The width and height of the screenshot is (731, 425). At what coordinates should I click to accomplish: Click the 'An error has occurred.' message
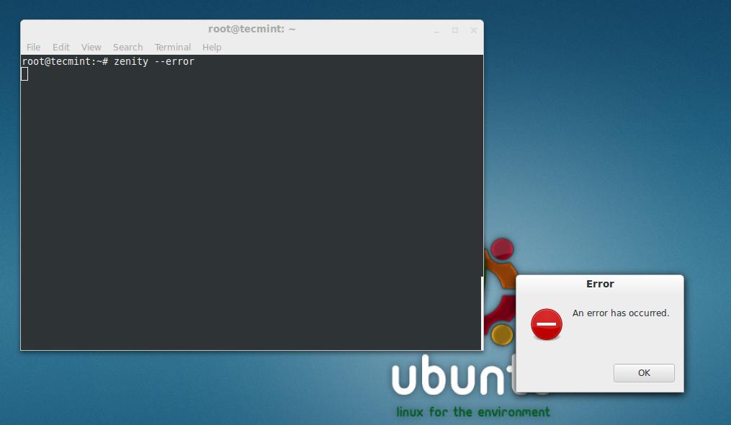[621, 313]
